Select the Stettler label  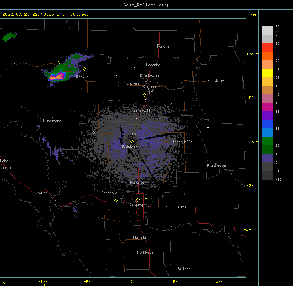(x=216, y=81)
